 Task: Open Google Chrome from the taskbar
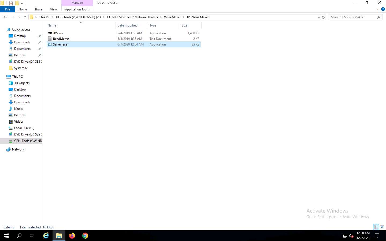(85, 236)
